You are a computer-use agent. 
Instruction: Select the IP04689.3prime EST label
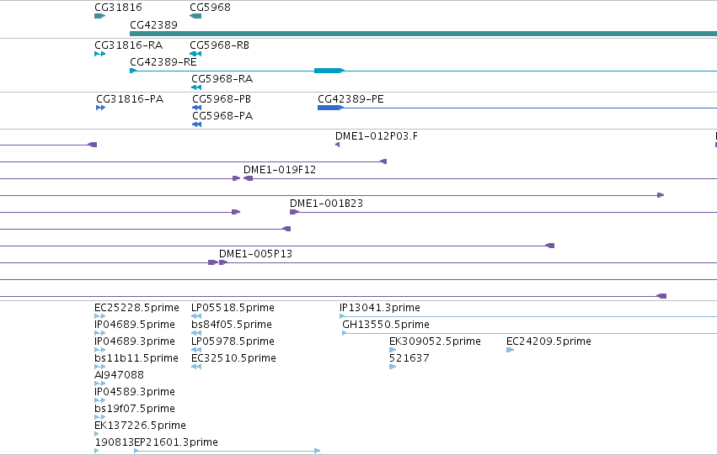(135, 341)
